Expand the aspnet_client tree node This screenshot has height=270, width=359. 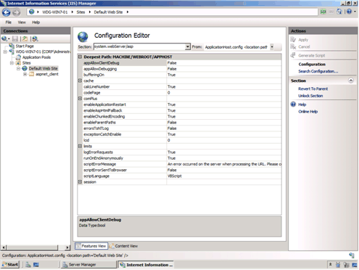pos(25,74)
